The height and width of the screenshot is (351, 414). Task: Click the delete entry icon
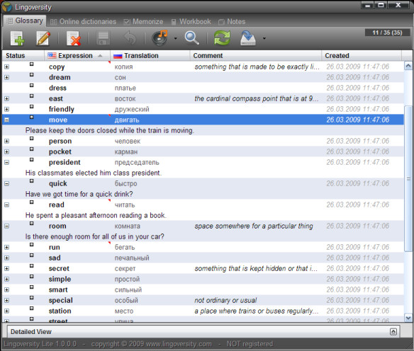[x=74, y=38]
